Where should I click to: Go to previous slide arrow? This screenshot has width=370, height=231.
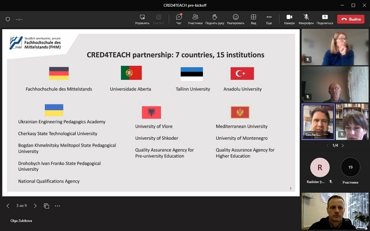tap(8, 206)
